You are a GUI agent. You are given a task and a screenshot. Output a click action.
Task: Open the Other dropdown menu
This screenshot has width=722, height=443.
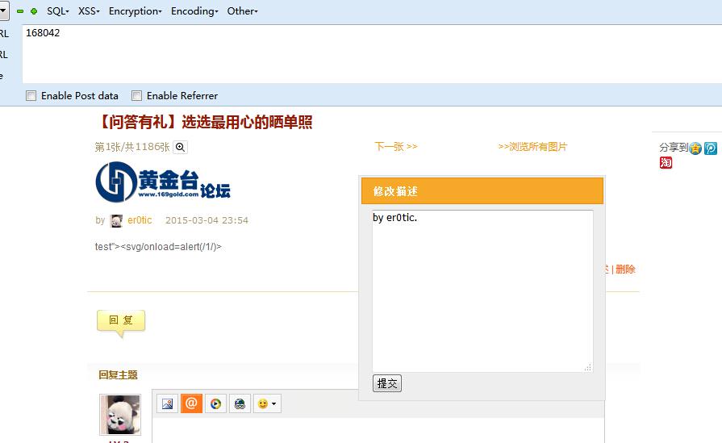click(x=242, y=11)
